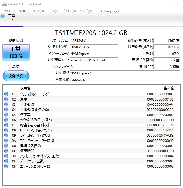Viewport: 183px width, 188px height.
Task: Click total host reads value 1567 GB
Action: coord(167,40)
